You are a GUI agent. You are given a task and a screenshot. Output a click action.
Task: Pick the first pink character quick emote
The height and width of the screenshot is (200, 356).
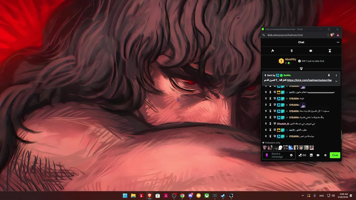(x=264, y=147)
